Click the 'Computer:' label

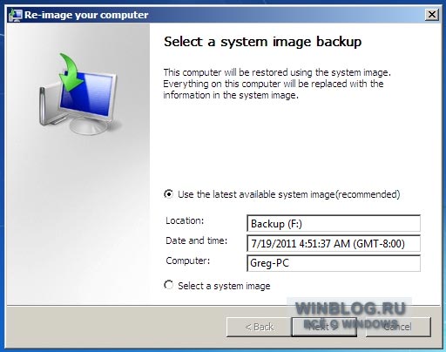click(x=187, y=261)
